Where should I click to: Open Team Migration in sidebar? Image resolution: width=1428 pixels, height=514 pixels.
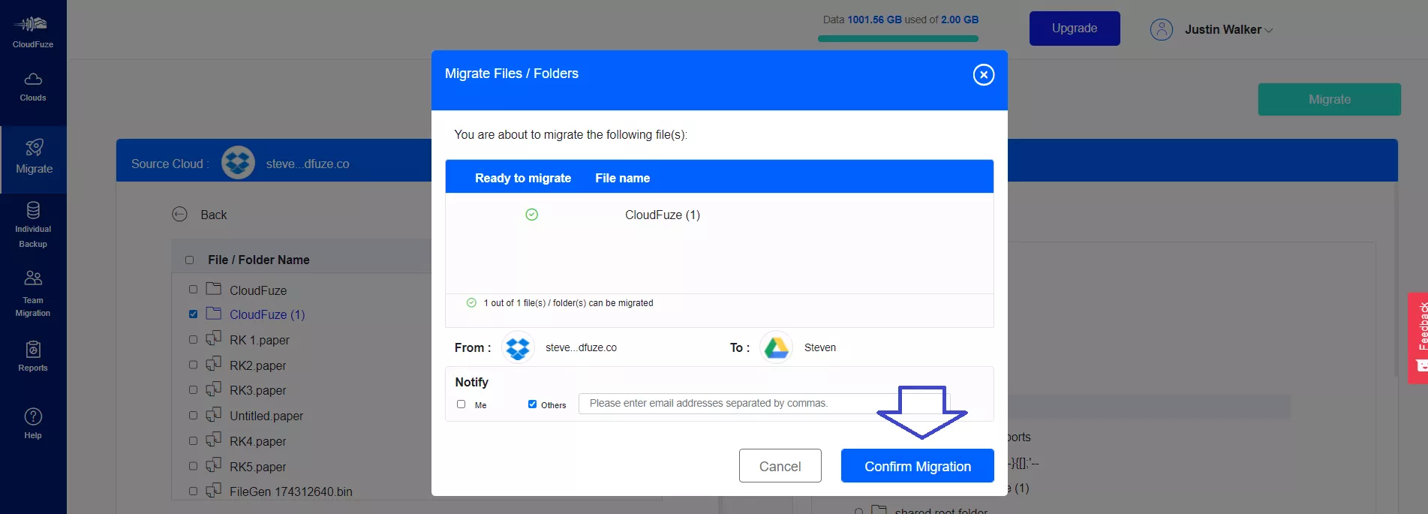click(x=33, y=293)
